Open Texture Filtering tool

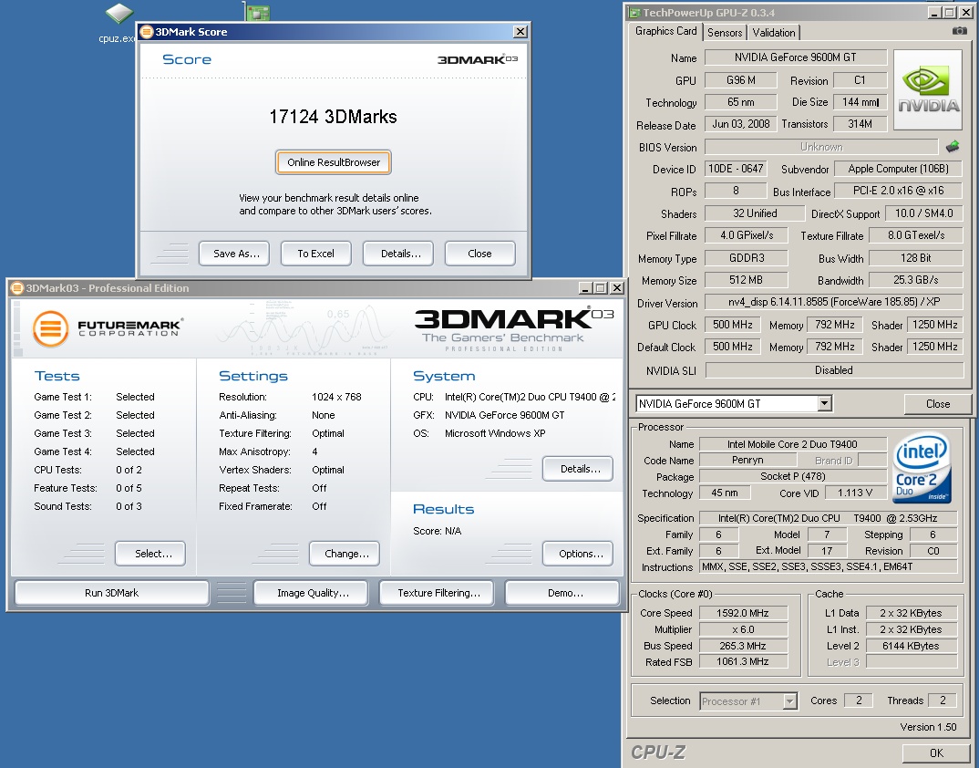point(437,593)
